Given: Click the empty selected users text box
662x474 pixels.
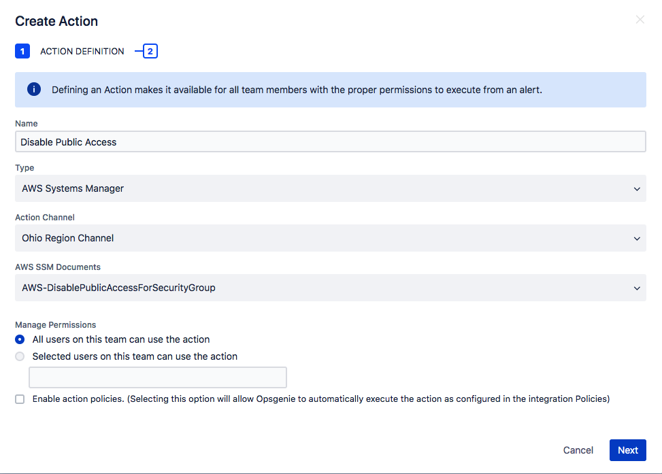Looking at the screenshot, I should point(157,377).
